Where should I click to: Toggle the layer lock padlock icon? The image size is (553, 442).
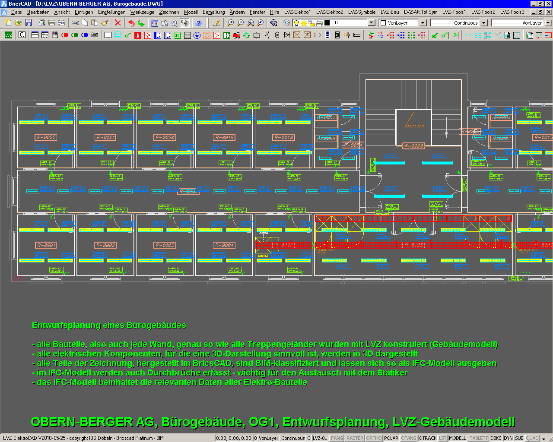coord(311,23)
